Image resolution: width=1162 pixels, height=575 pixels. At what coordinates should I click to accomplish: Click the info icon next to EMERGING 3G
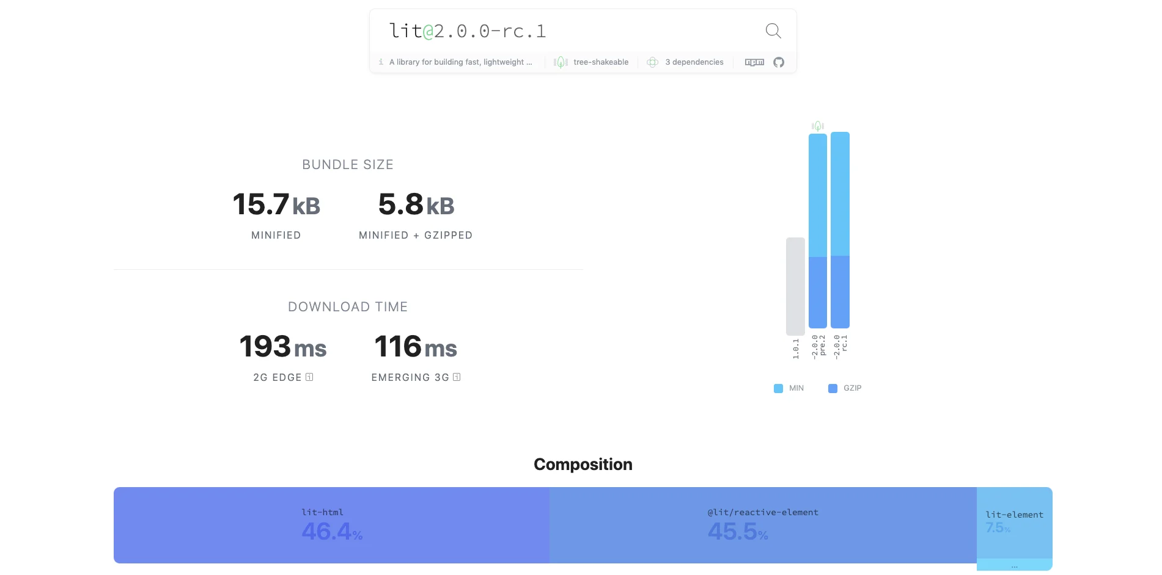[457, 377]
